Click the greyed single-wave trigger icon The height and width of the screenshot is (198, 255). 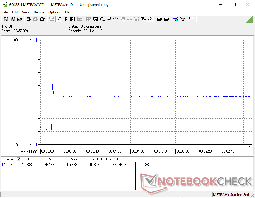point(130,19)
